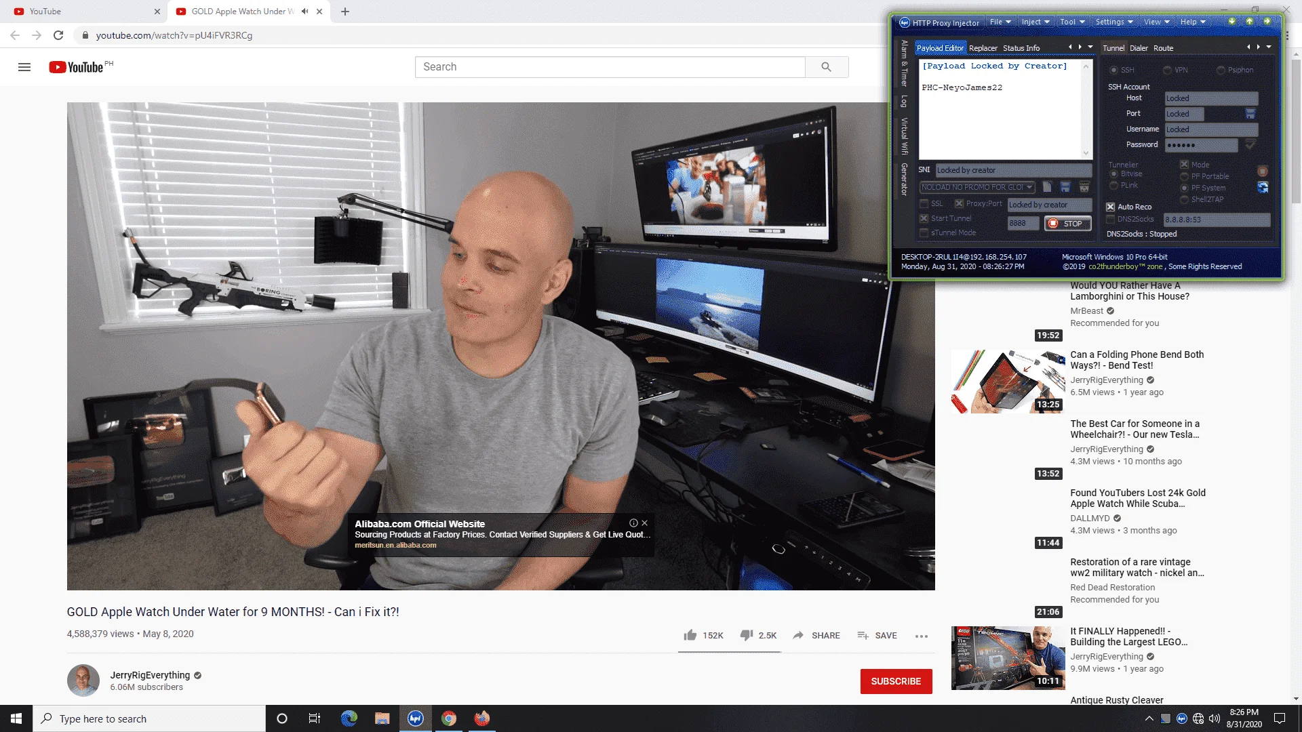This screenshot has width=1302, height=732.
Task: Click SAVE to add video to playlist
Action: click(x=877, y=635)
